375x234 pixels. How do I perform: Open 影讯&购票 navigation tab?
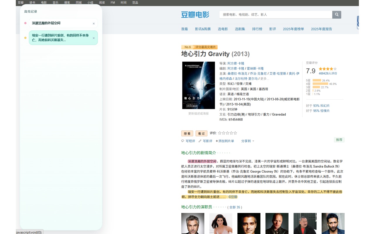point(203,29)
